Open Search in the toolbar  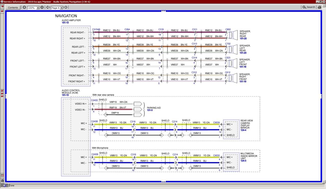[309, 7]
